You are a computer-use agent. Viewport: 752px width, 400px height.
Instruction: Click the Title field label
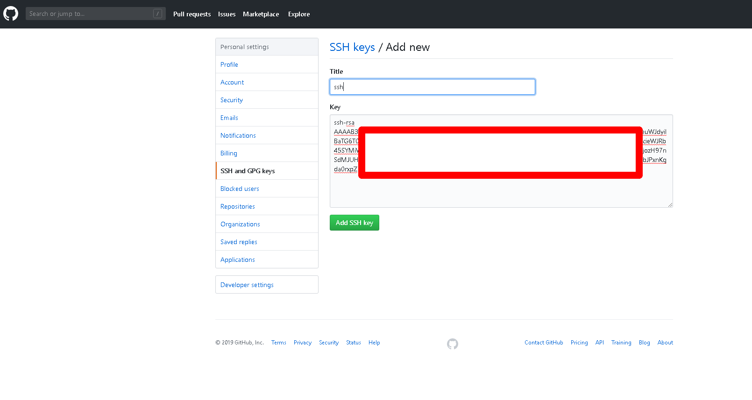[336, 71]
